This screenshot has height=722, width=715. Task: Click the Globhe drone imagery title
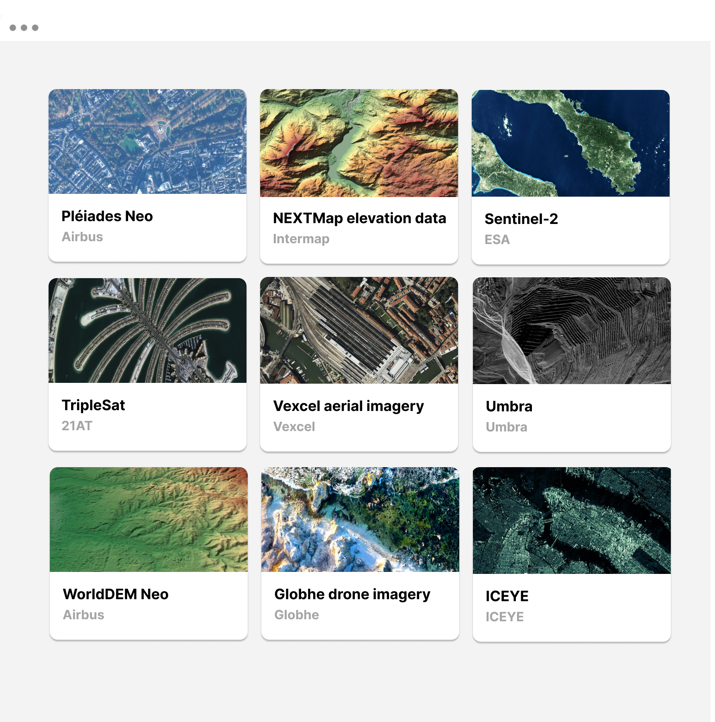(x=352, y=594)
